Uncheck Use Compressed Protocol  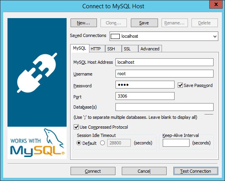click(x=76, y=127)
